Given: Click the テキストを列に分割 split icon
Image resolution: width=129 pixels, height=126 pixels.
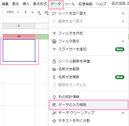Looking at the screenshot, I should [x=54, y=121].
